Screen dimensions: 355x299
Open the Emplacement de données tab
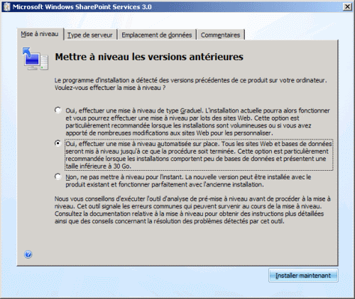pos(157,35)
